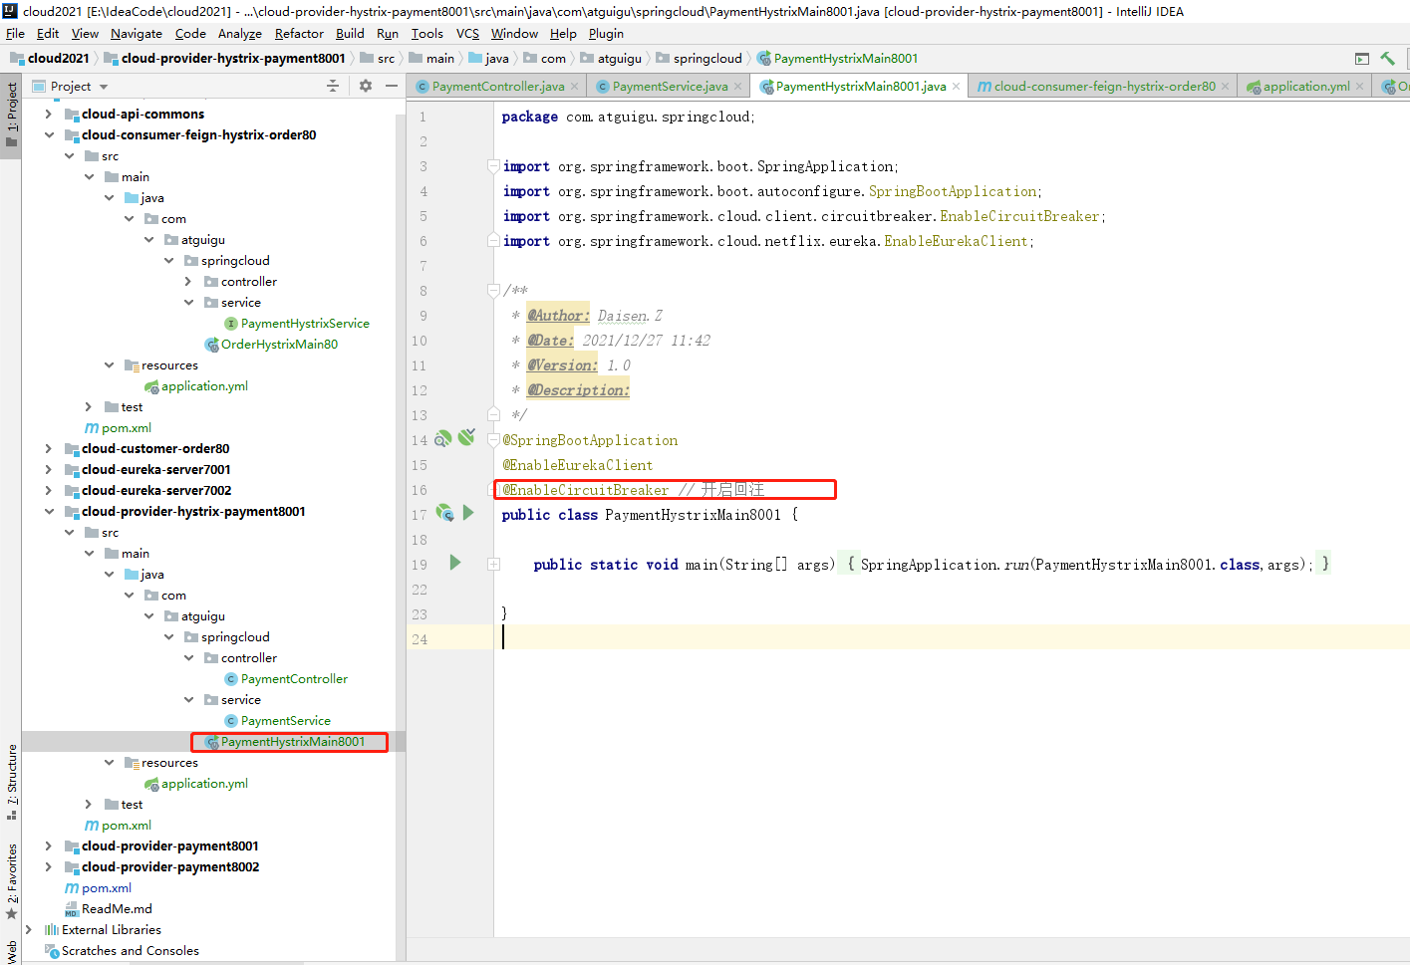
Task: Fold the import block on line 3
Action: click(493, 165)
